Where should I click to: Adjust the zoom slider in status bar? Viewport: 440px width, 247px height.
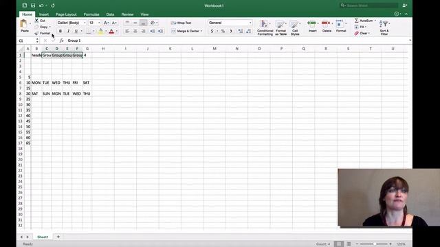(x=375, y=244)
